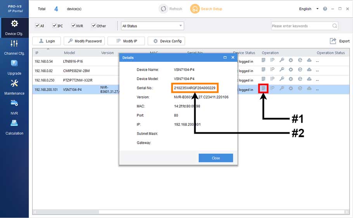This screenshot has width=353, height=218.
Task: Toggle the IPC filter checkbox
Action: point(54,26)
